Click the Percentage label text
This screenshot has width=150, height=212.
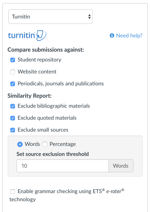pos(63,144)
